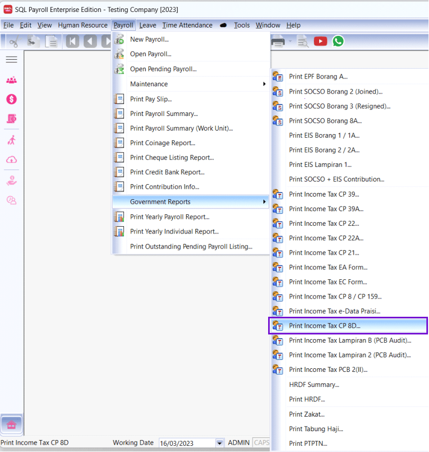The height and width of the screenshot is (452, 429).
Task: Open the cloud upload sidebar icon
Action: coord(11,160)
